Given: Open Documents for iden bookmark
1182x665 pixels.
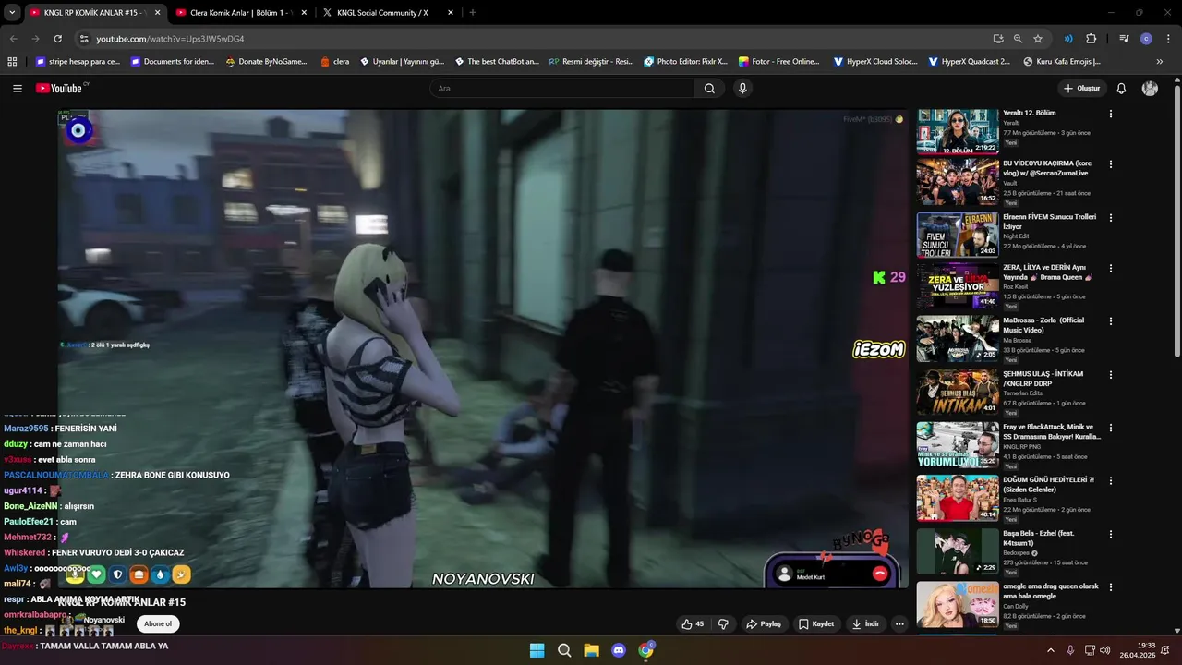Looking at the screenshot, I should point(173,62).
